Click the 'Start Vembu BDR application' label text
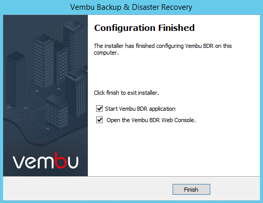Viewport: 263px width, 203px height. 140,109
